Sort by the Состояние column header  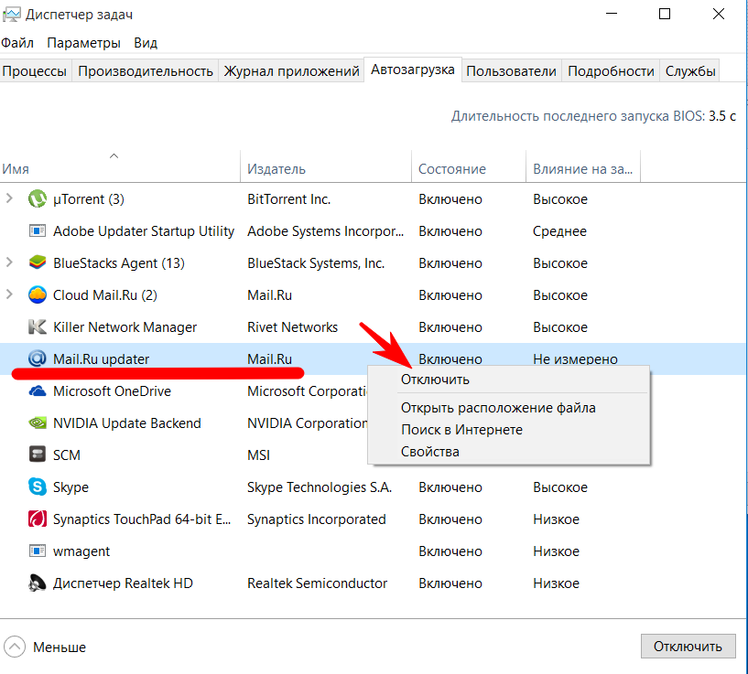coord(451,169)
